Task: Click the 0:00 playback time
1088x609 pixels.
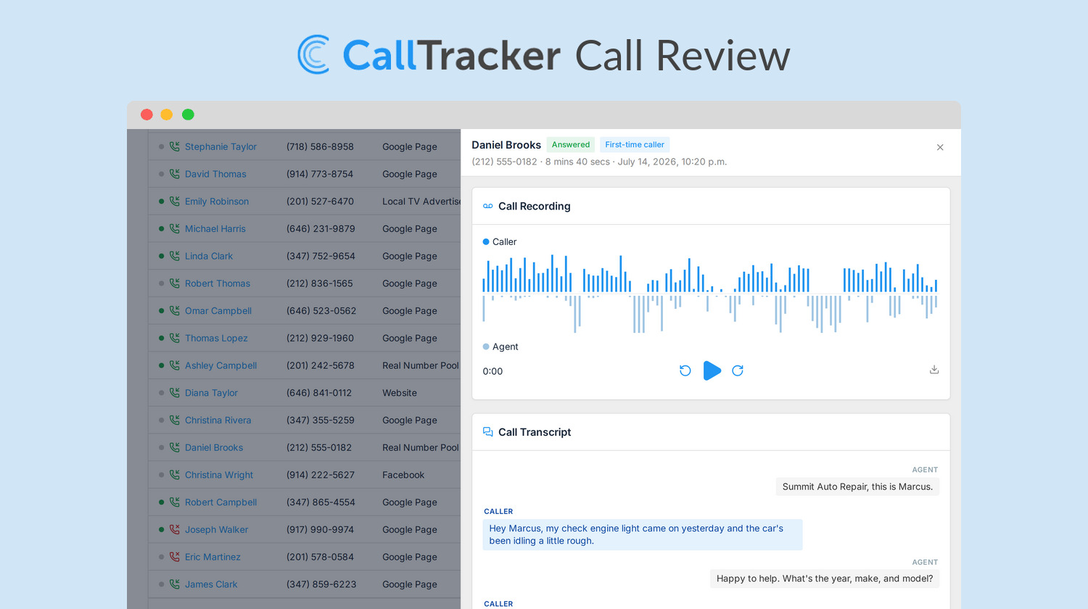Action: pyautogui.click(x=493, y=371)
